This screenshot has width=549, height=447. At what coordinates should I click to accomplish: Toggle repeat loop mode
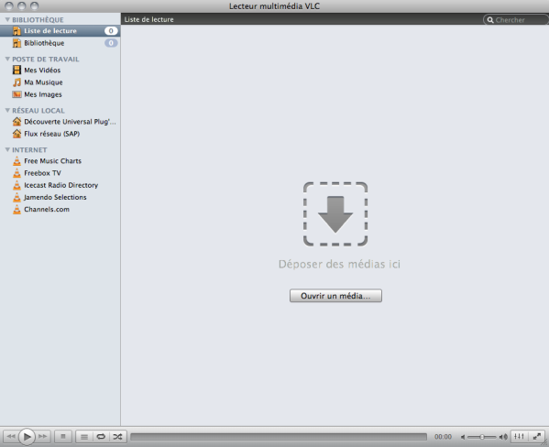101,437
